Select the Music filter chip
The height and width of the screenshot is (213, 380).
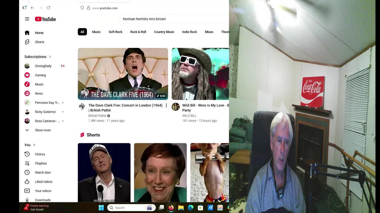pos(96,32)
